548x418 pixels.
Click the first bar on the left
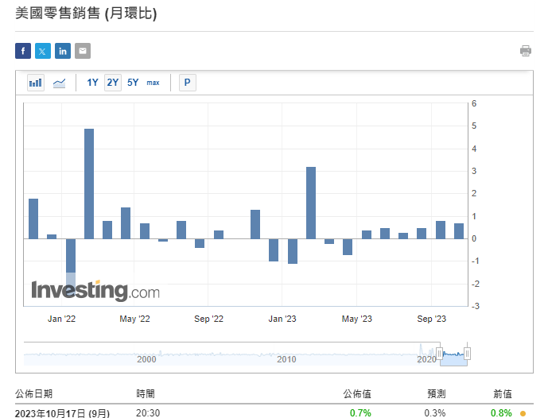pos(33,219)
